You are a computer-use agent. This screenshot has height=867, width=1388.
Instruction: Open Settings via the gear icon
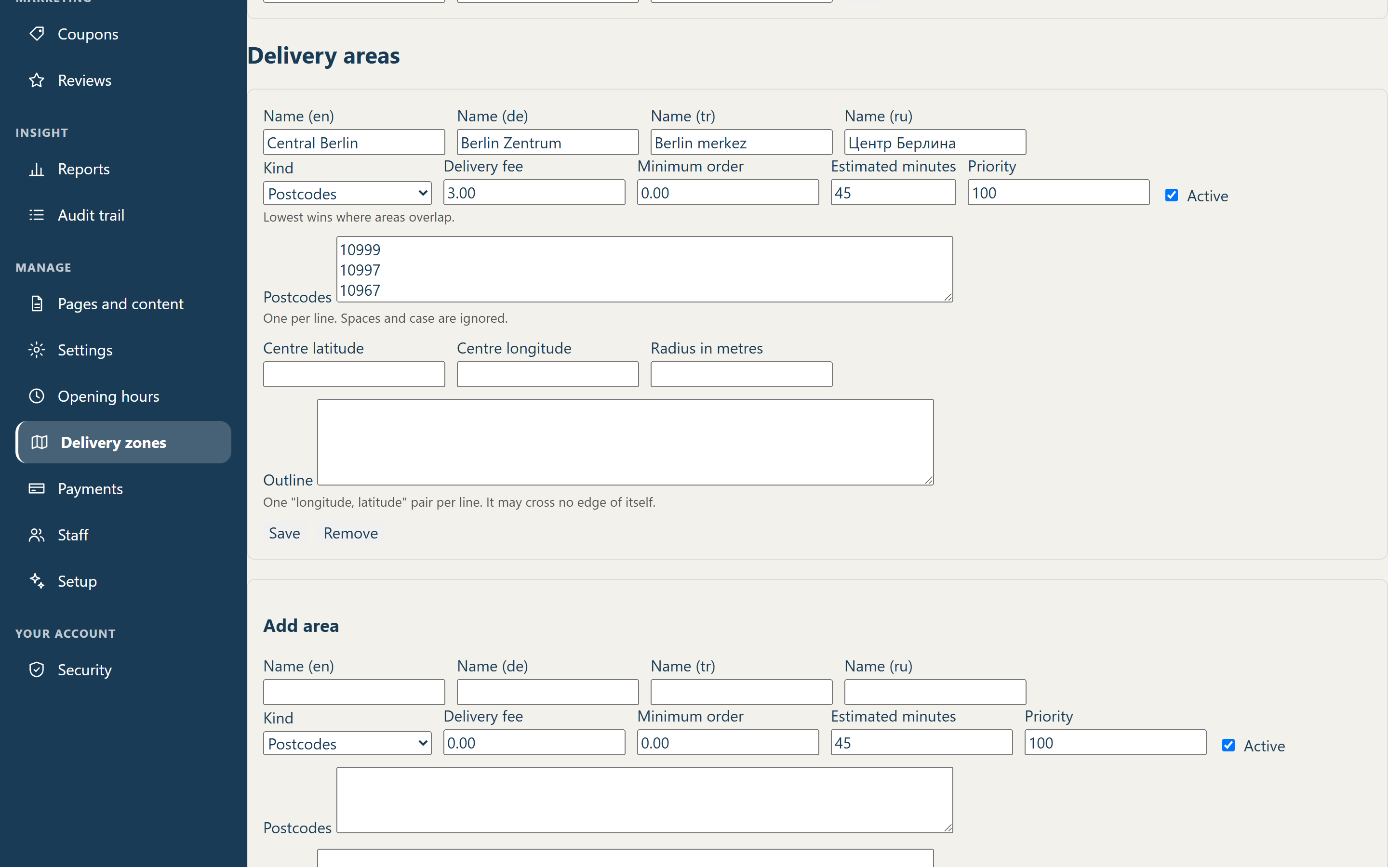pyautogui.click(x=37, y=350)
